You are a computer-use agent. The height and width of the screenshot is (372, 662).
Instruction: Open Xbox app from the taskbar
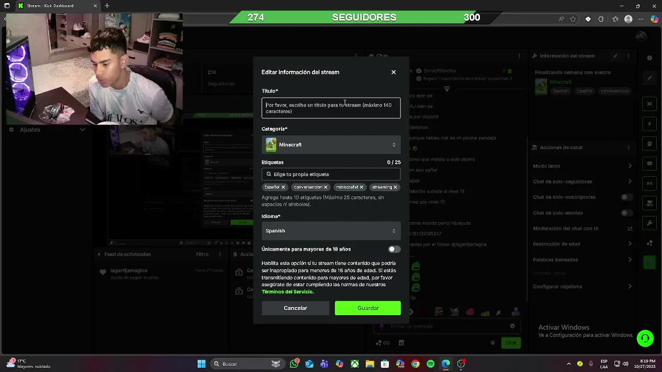click(x=355, y=364)
